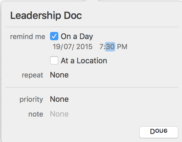182x142 pixels.
Task: Enable the At a Location checkbox
Action: (54, 60)
